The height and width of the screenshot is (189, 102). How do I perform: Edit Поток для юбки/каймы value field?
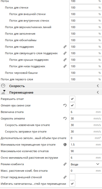pos(85,40)
